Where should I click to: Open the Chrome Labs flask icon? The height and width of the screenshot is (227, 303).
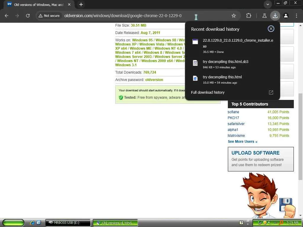click(x=264, y=16)
